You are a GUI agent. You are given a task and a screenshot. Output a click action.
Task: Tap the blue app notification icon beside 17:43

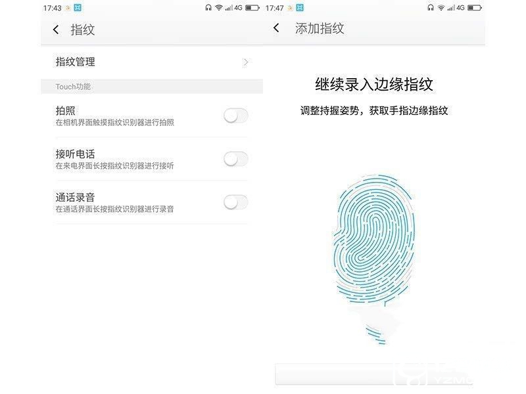pos(78,8)
